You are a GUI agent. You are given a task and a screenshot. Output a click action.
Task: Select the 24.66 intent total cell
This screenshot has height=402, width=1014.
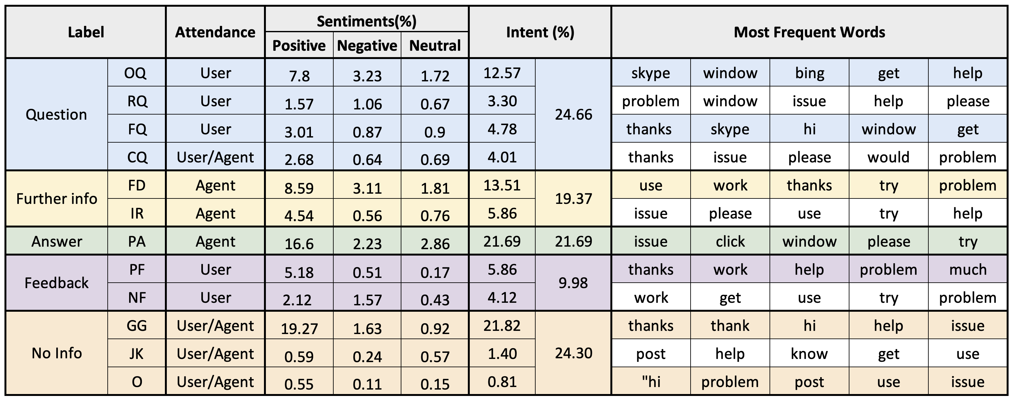[573, 114]
